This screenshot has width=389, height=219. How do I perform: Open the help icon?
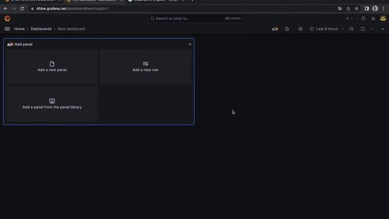coord(363,18)
